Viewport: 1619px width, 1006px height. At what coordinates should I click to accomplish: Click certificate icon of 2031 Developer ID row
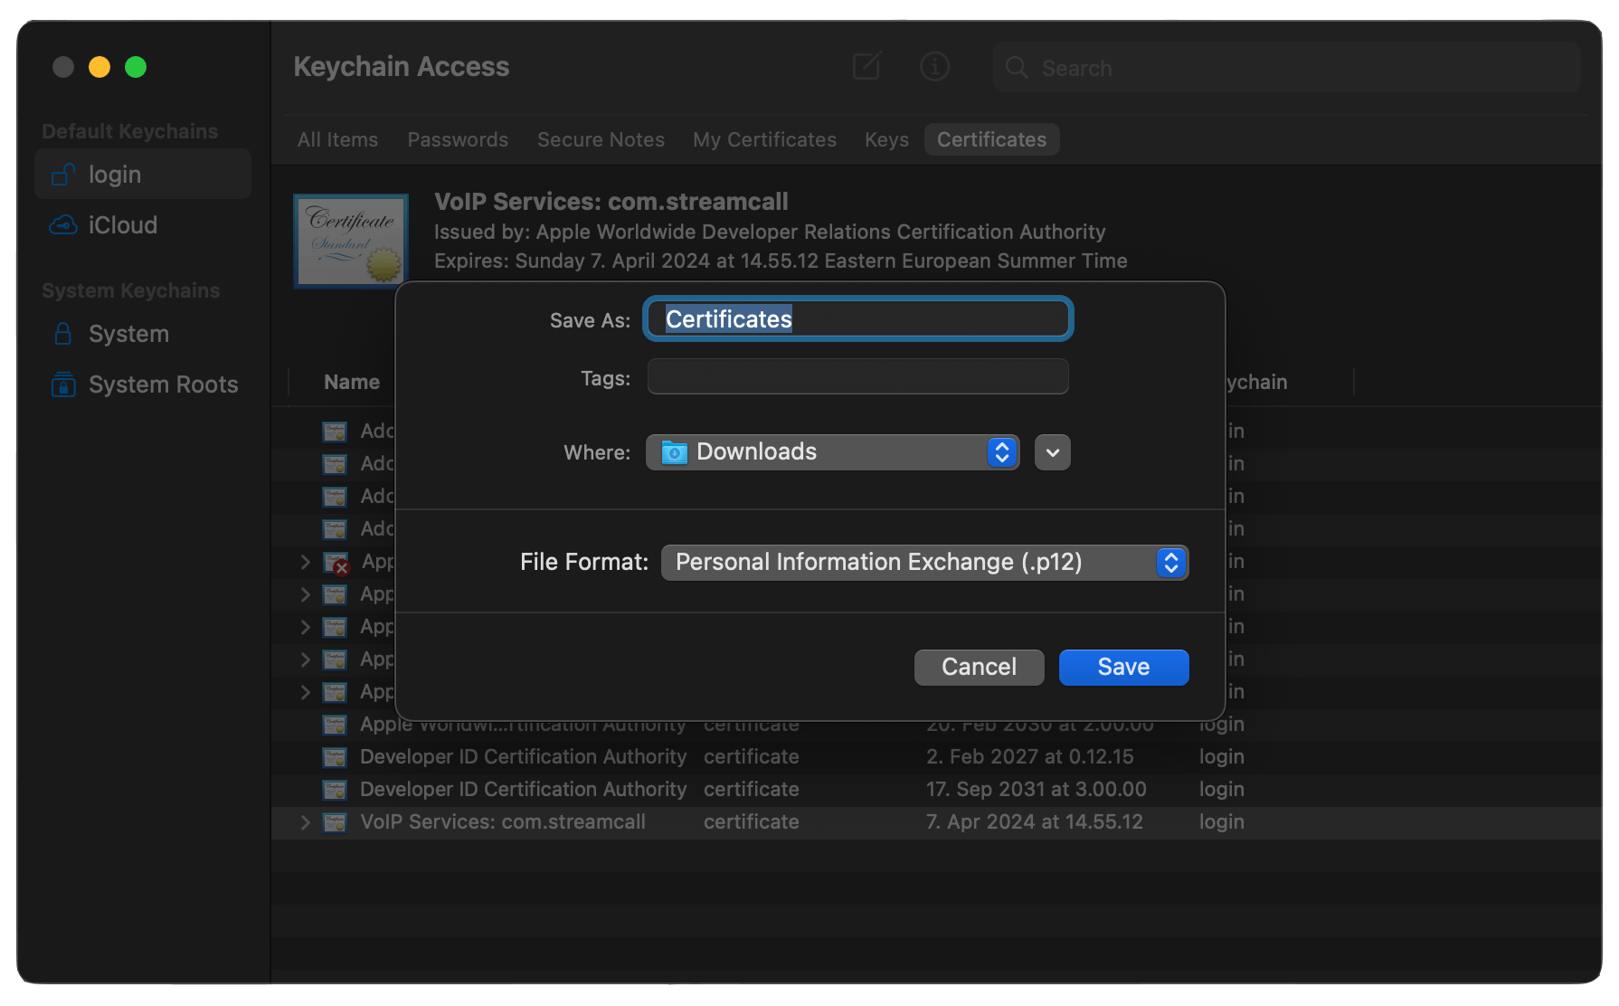coord(335,790)
